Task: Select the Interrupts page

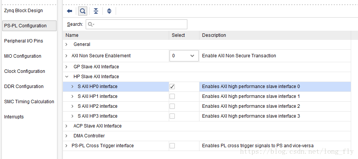Action: (14, 117)
